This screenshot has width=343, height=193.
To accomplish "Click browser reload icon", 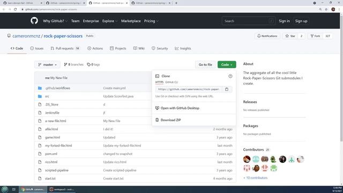I will click(x=16, y=9).
